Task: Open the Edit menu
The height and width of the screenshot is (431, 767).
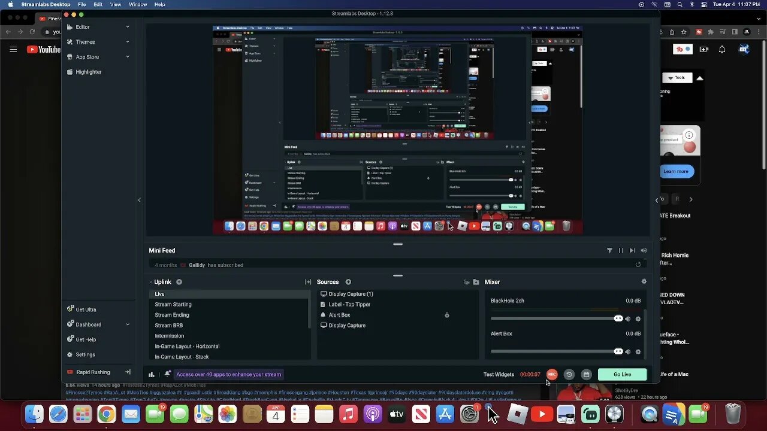Action: click(98, 4)
